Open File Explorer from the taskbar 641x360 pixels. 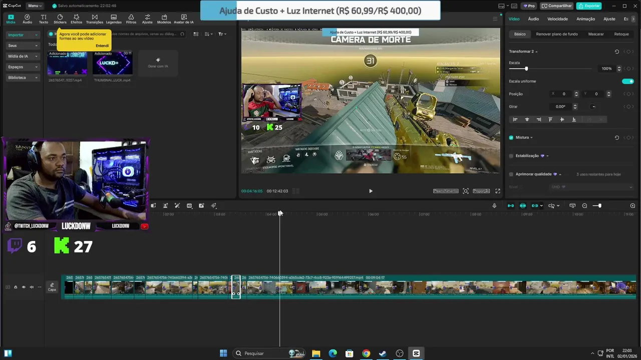(x=316, y=353)
